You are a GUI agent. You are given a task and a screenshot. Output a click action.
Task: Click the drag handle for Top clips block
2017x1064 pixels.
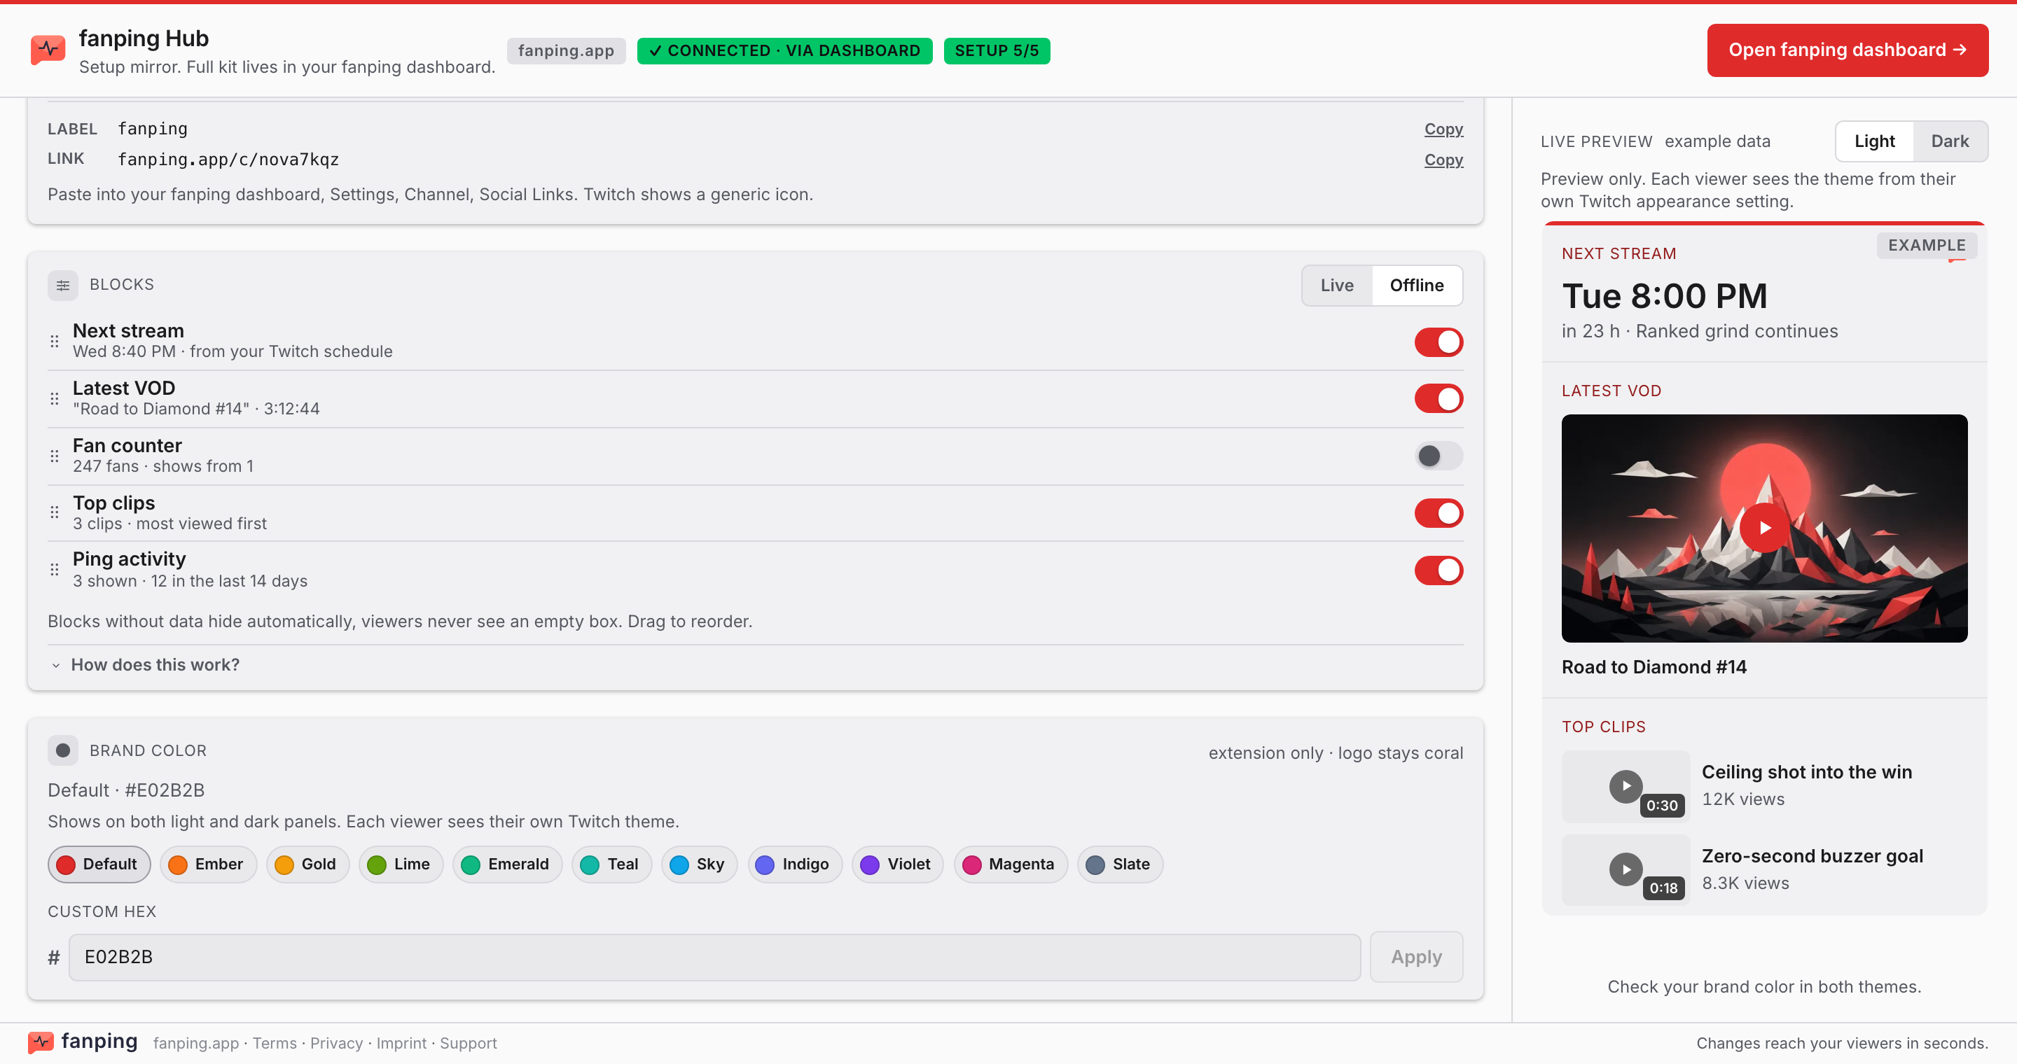click(54, 512)
